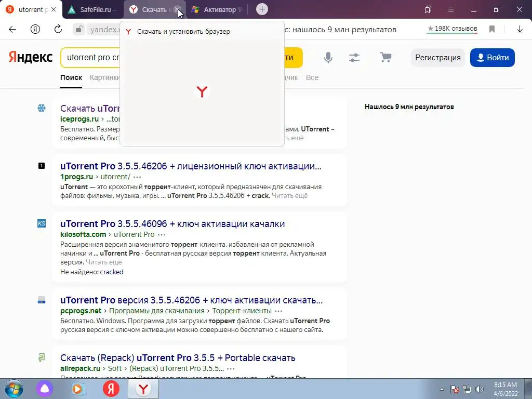Click the 1progs.ru favicon
The width and height of the screenshot is (532, 399).
coord(42,166)
